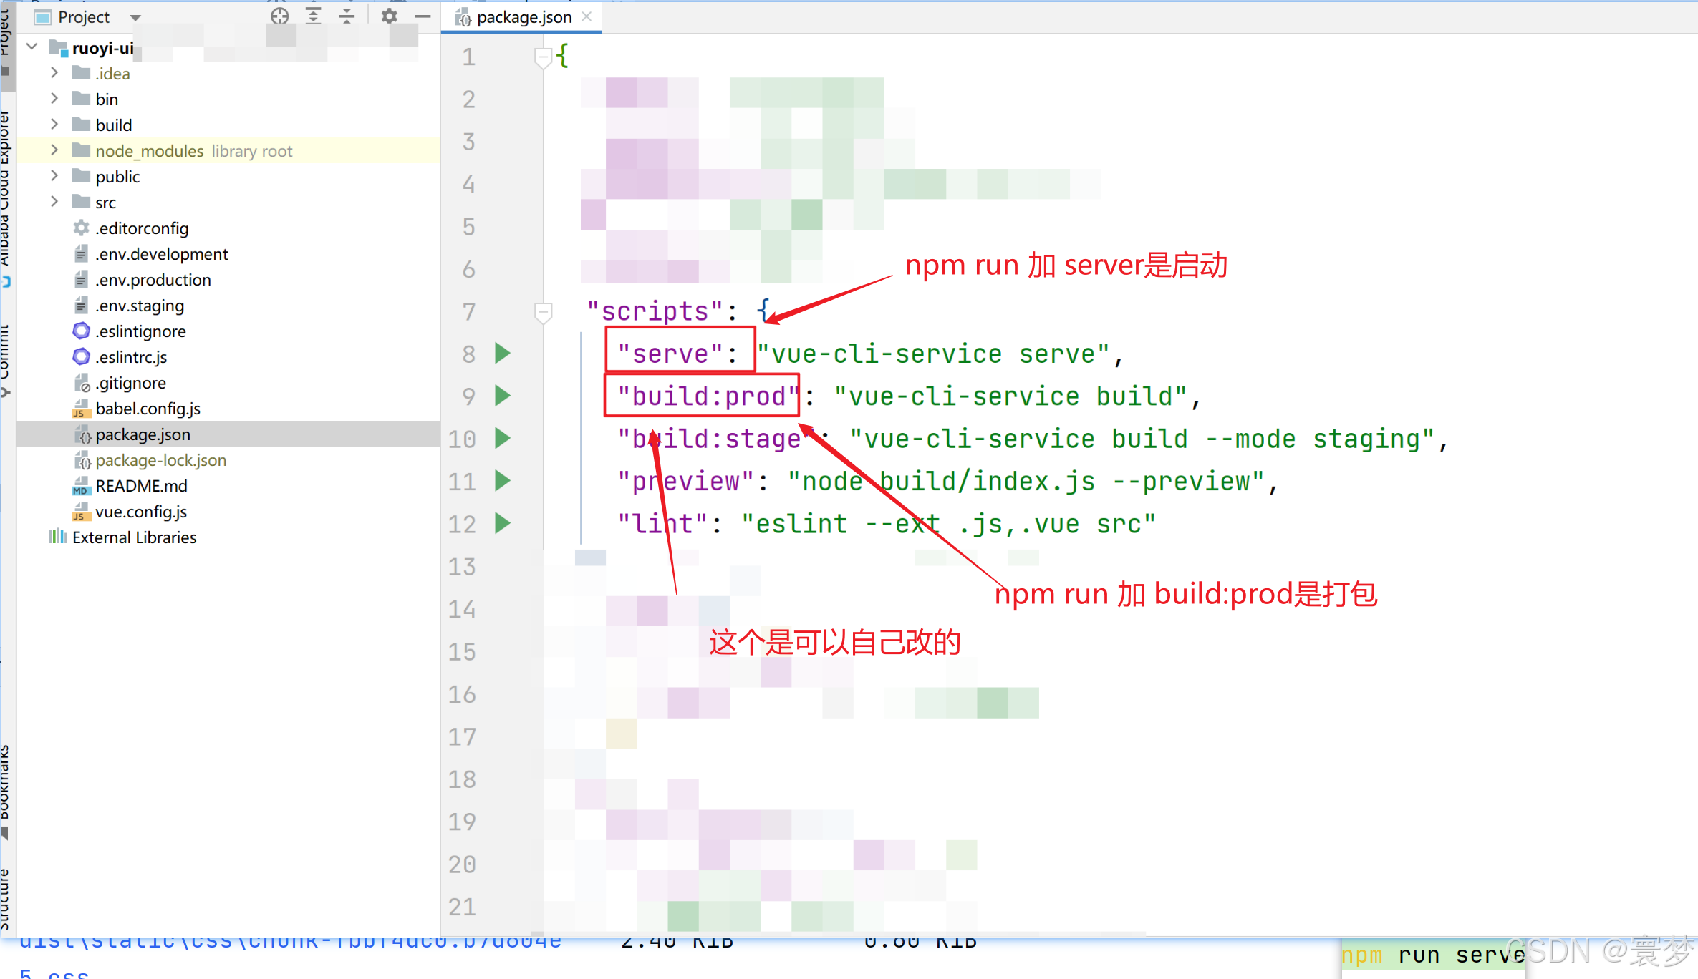Viewport: 1698px width, 979px height.
Task: Run the preview script gutter arrow
Action: coord(503,481)
